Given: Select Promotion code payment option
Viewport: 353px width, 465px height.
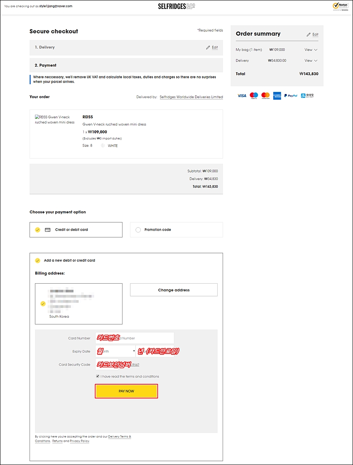Looking at the screenshot, I should [176, 230].
